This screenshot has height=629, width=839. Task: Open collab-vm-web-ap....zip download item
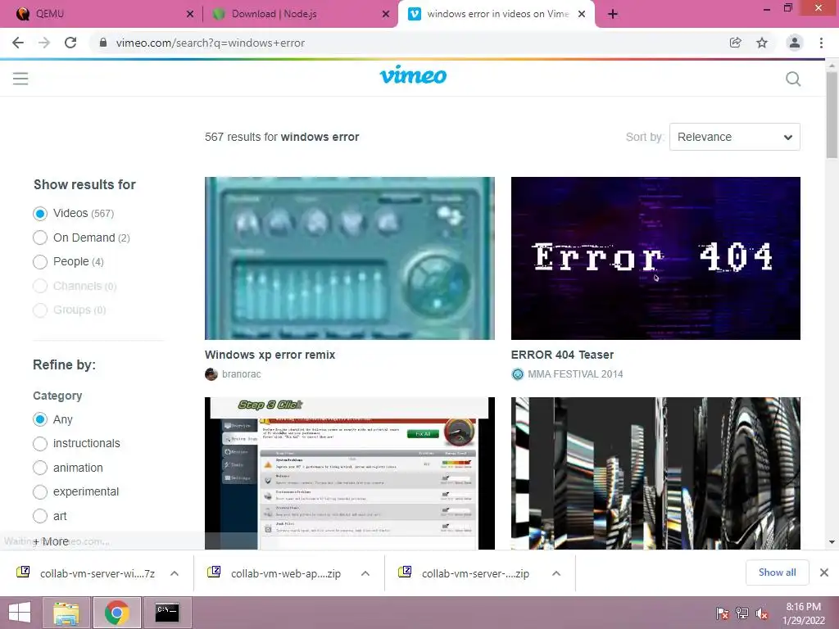286,573
